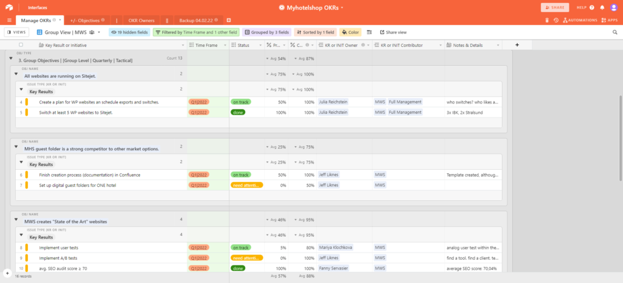Click the Share button
The width and height of the screenshot is (623, 283).
[555, 7]
